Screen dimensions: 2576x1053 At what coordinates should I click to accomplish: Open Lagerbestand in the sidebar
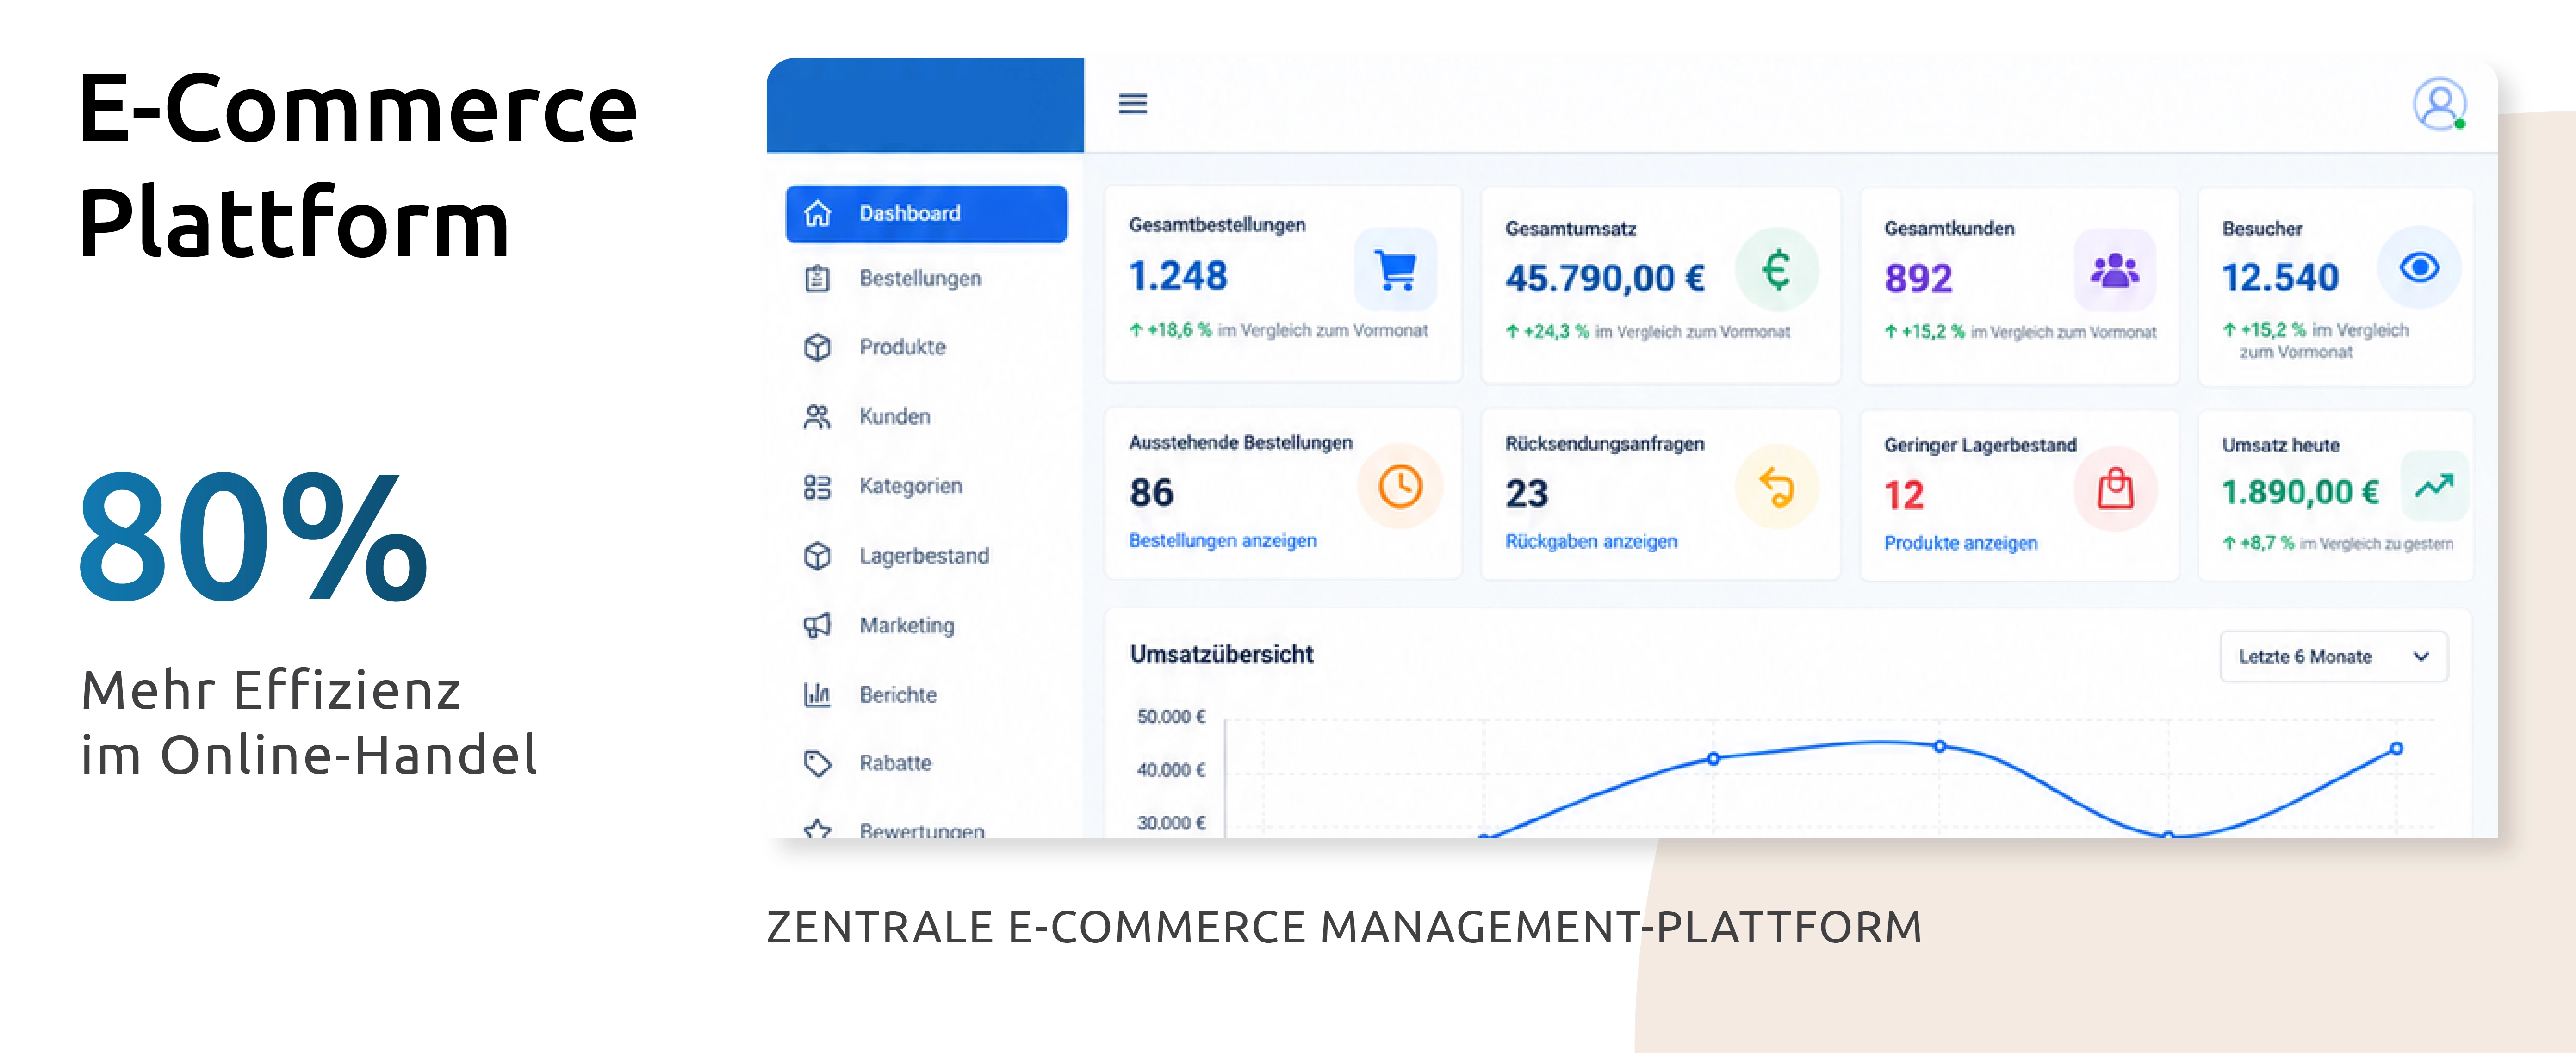coord(924,556)
